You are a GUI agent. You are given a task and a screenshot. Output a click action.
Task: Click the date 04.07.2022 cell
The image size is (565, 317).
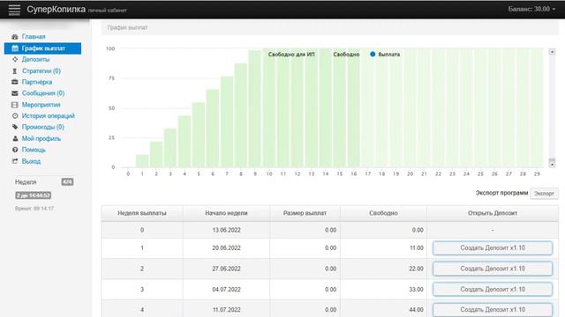pyautogui.click(x=226, y=290)
